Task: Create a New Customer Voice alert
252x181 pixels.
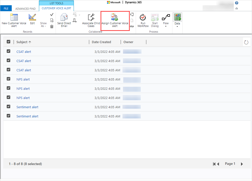Action: coord(14,20)
